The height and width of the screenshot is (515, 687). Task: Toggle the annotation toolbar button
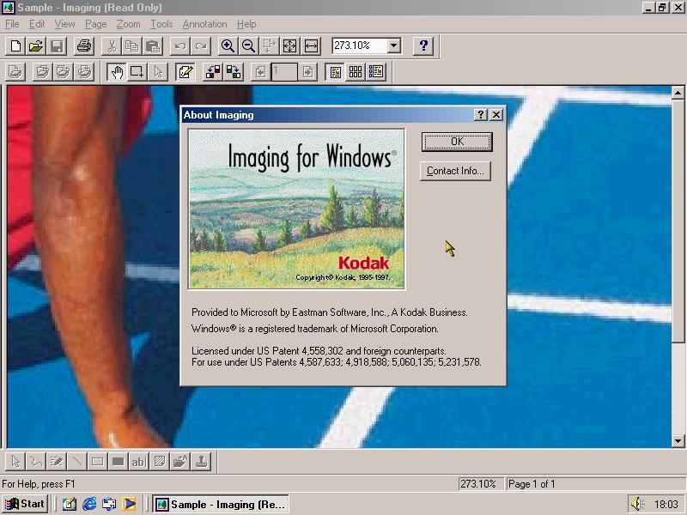pos(185,72)
